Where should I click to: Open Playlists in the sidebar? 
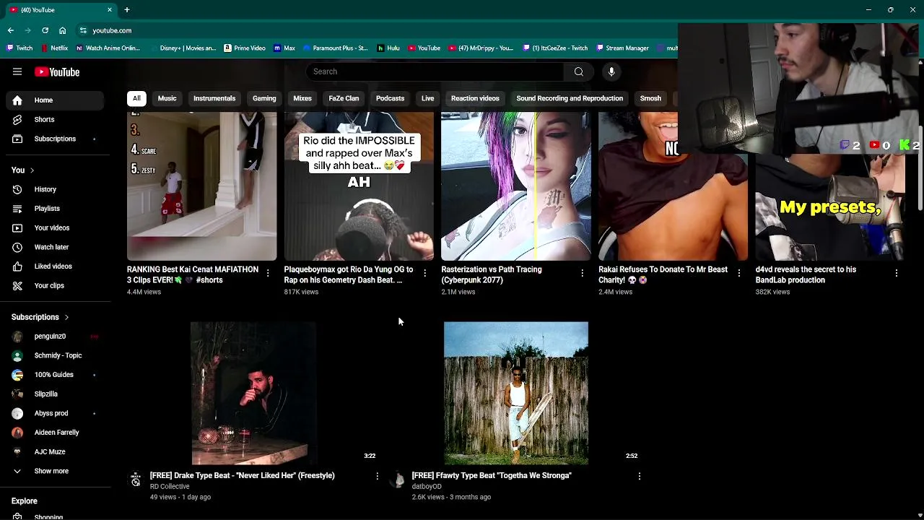point(54,209)
